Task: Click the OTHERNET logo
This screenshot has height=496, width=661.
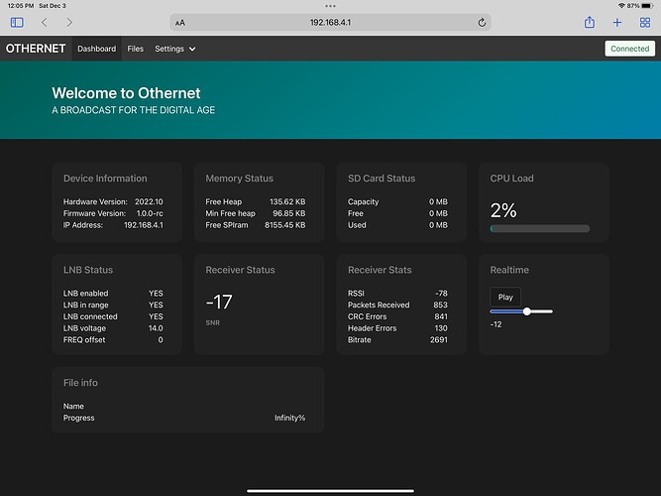Action: tap(36, 49)
